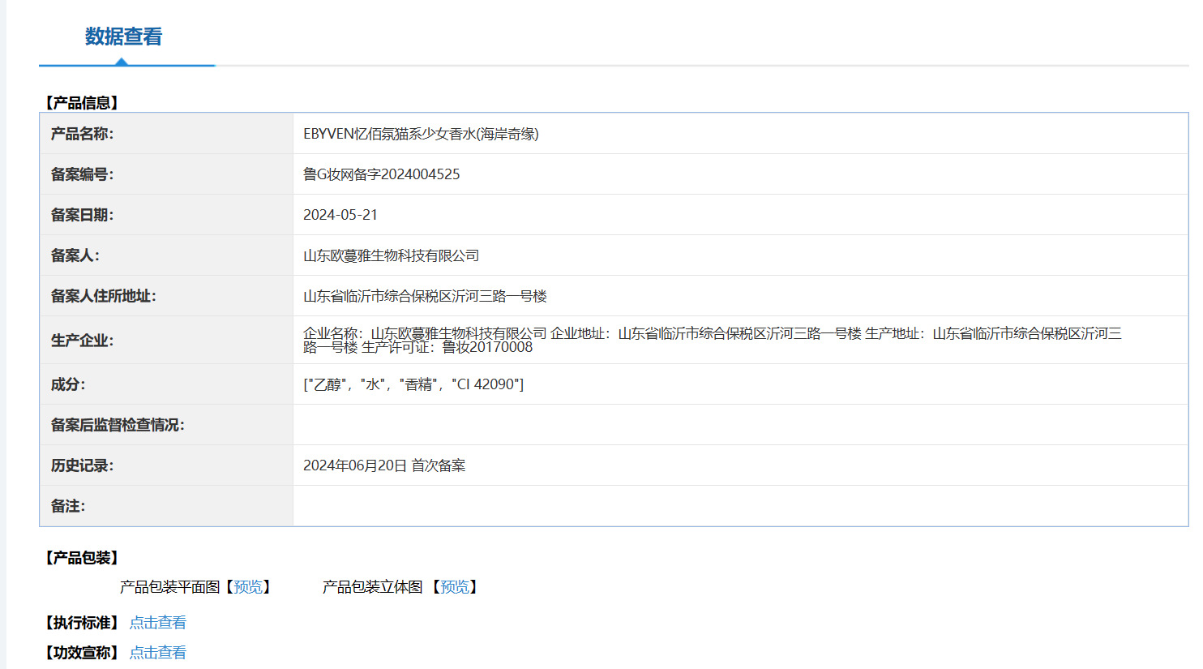The image size is (1203, 669).
Task: Open 产品包装平面图 预览 link
Action: tap(248, 587)
